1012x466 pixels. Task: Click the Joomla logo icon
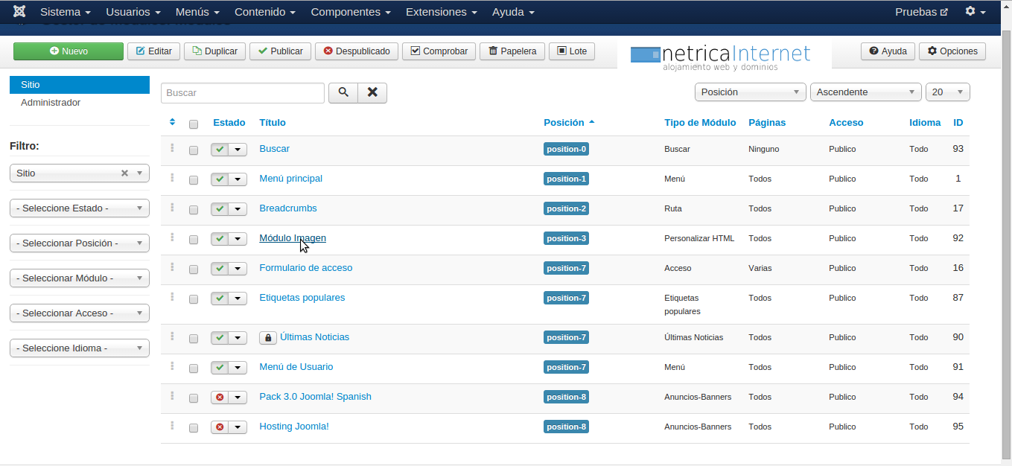tap(19, 12)
